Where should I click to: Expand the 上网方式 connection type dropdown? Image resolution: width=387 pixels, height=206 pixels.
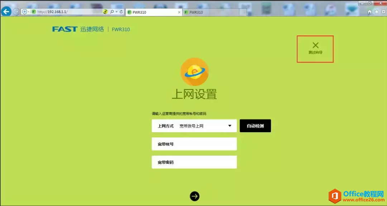tap(230, 126)
